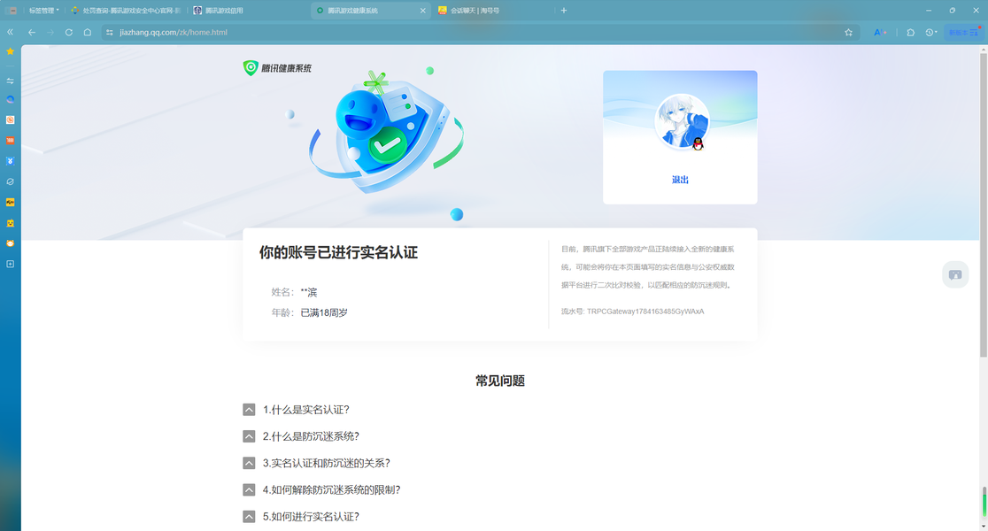The image size is (988, 531).
Task: Open the circular link sidebar icon
Action: [x=10, y=181]
